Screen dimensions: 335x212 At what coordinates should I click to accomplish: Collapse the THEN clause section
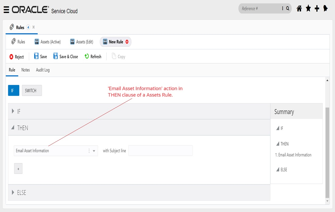point(13,128)
